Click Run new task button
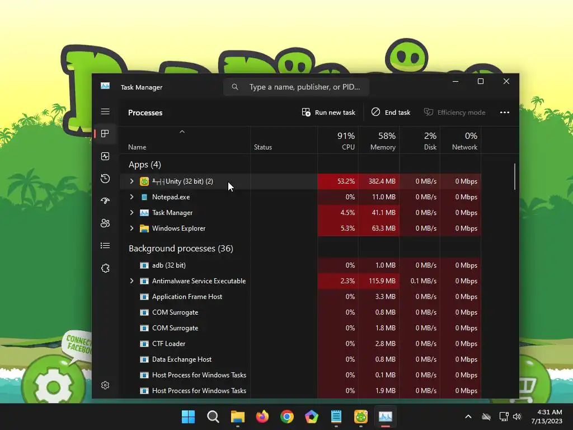The height and width of the screenshot is (430, 573). tap(328, 113)
